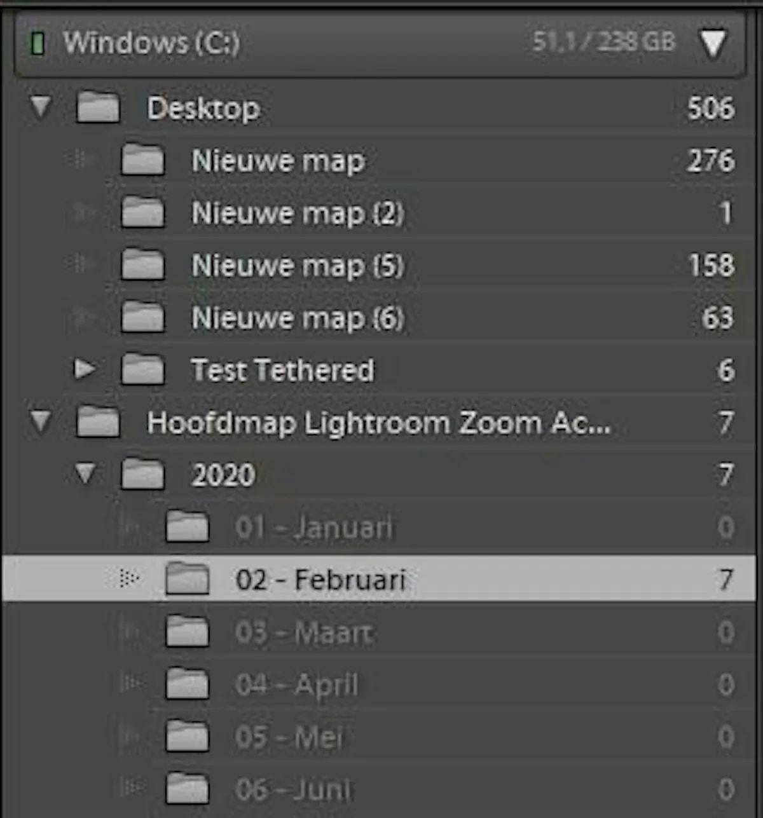
Task: Collapse the Hoofdmap Lightroom Zoom folder
Action: 41,422
